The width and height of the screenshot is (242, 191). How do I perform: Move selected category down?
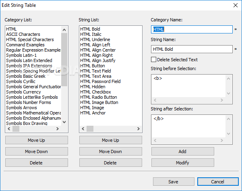click(37, 152)
